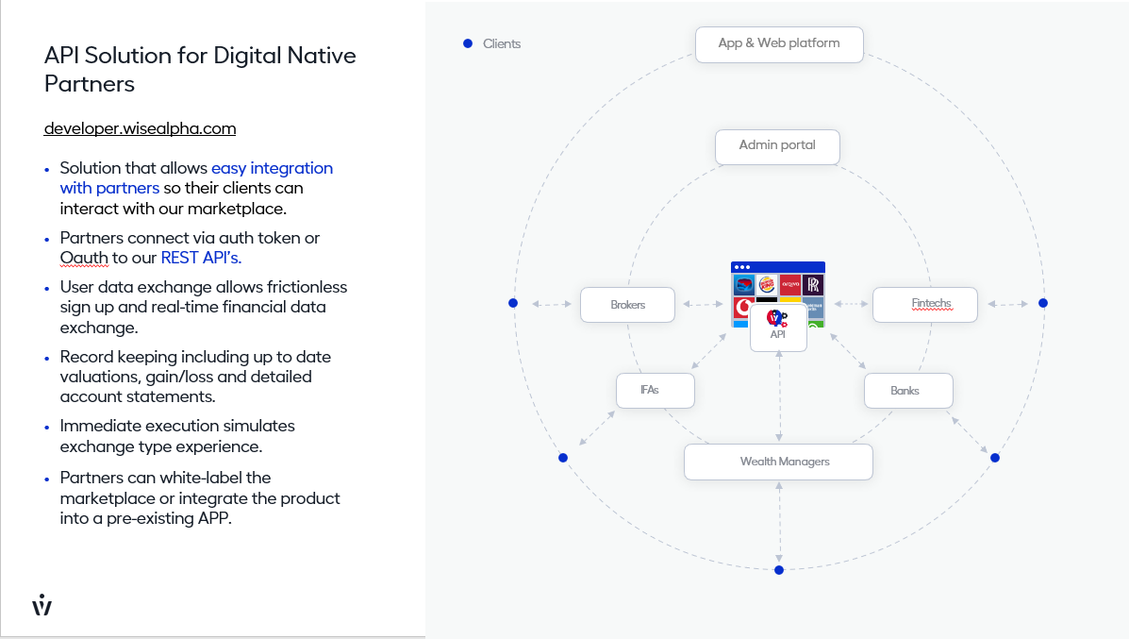Click the client dot left of Brokers arrow
The image size is (1129, 639).
pos(513,303)
